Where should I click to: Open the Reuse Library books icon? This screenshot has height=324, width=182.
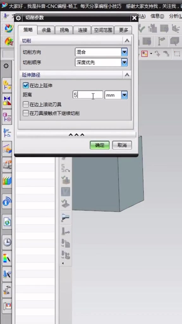pyautogui.click(x=7, y=181)
